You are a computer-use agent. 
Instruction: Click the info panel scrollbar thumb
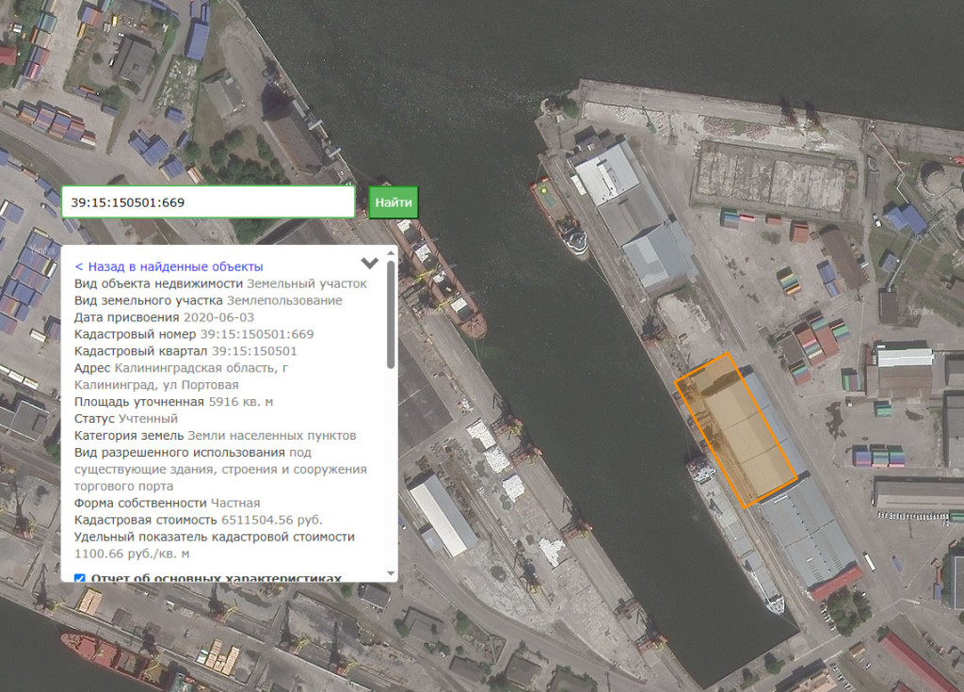[x=391, y=315]
